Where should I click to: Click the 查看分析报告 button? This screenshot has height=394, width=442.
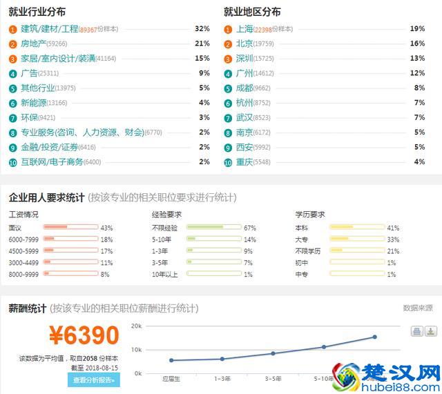point(94,380)
